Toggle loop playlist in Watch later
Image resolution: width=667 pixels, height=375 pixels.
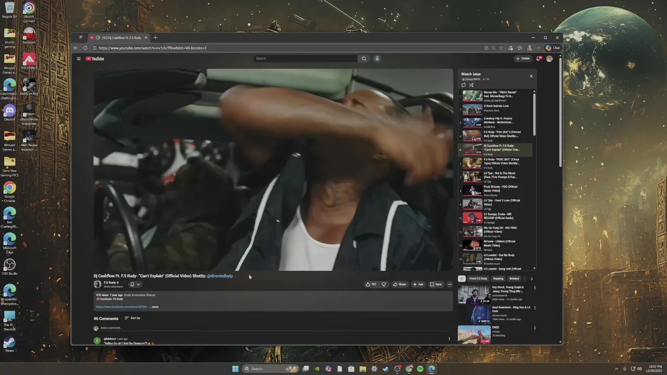pyautogui.click(x=463, y=85)
